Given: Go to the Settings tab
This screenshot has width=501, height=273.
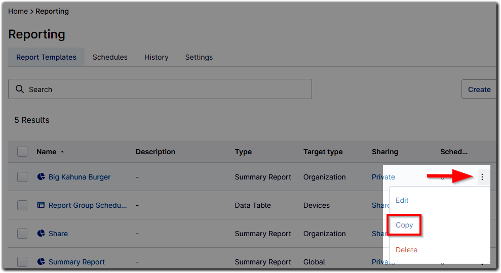Looking at the screenshot, I should tap(199, 57).
